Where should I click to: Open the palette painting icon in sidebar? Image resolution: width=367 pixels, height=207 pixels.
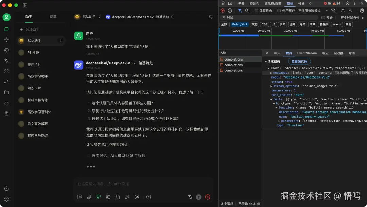tap(6, 50)
